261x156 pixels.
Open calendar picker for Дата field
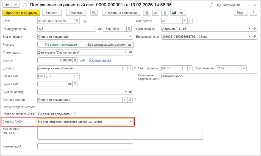click(x=77, y=21)
